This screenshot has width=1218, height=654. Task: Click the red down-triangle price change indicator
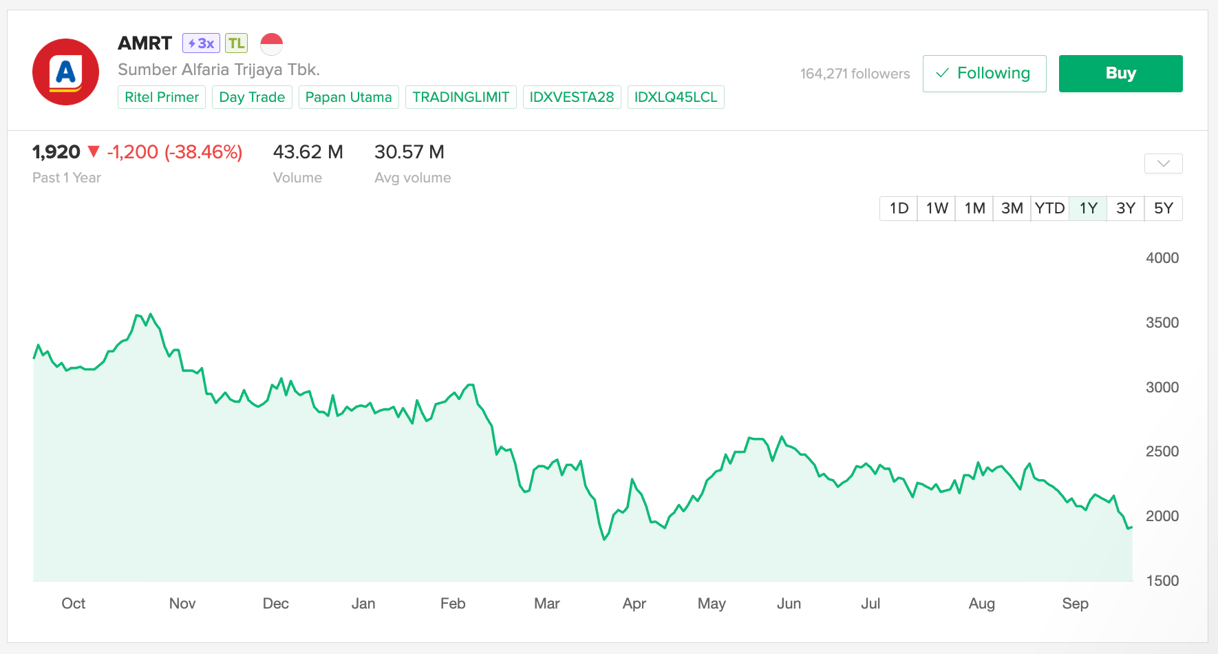pyautogui.click(x=94, y=151)
